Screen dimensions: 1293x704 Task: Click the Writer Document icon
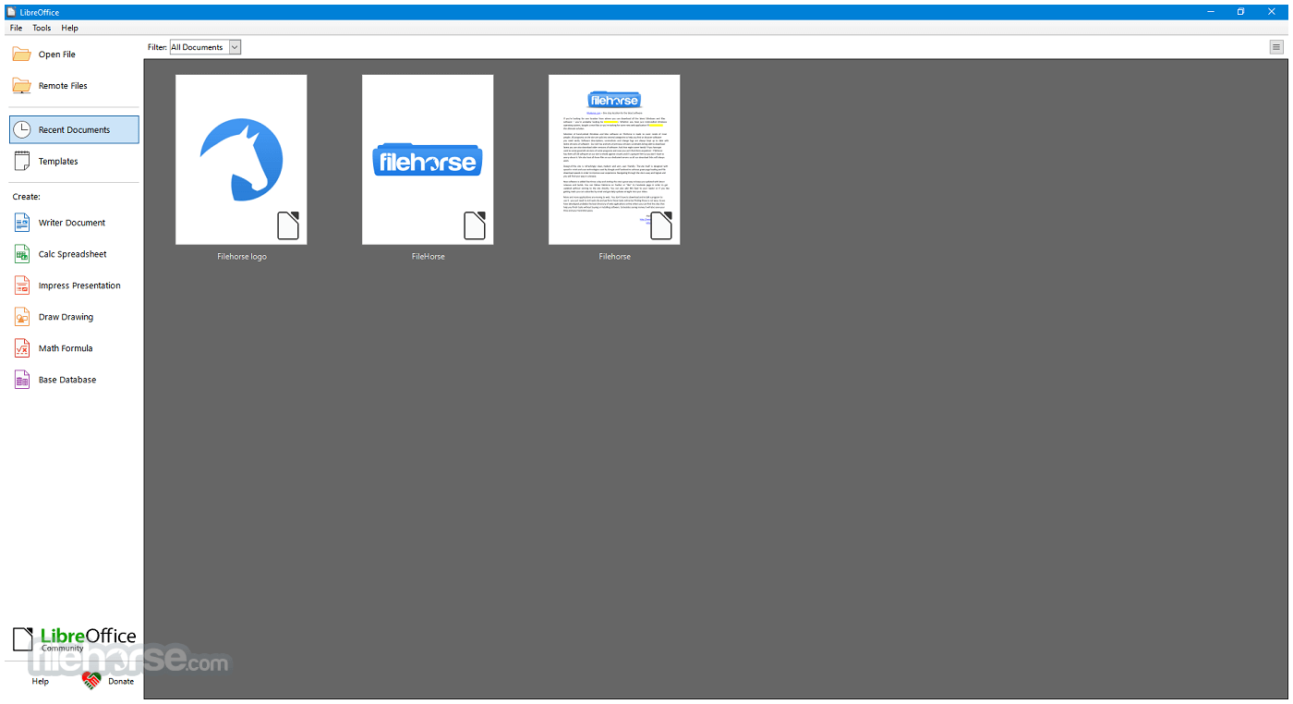pos(21,223)
